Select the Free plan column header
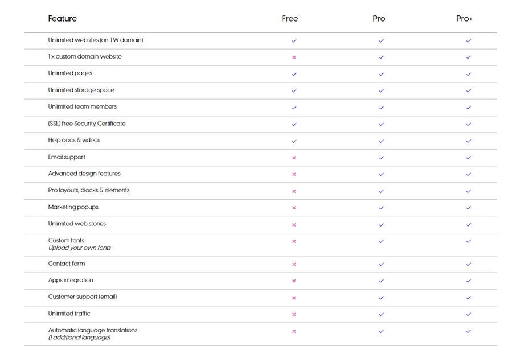Image resolution: width=524 pixels, height=358 pixels. click(289, 19)
